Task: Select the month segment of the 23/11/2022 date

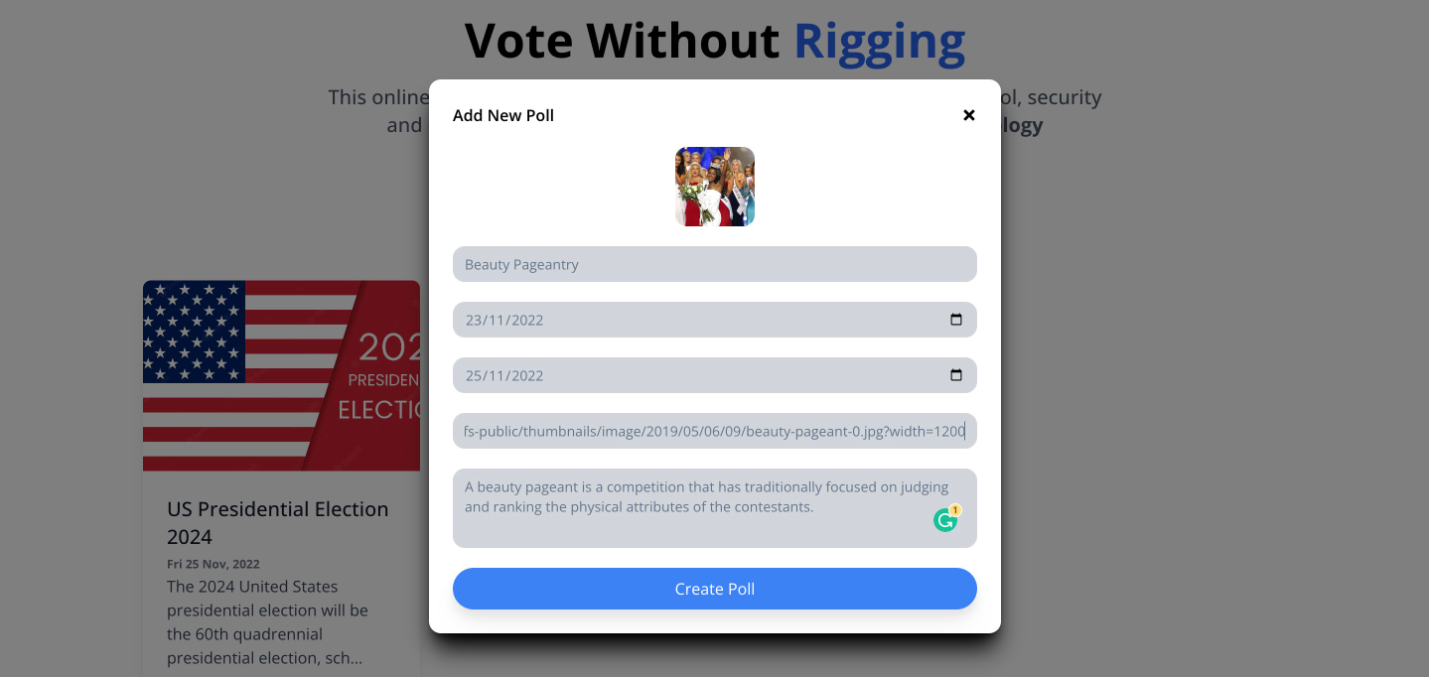Action: point(498,321)
